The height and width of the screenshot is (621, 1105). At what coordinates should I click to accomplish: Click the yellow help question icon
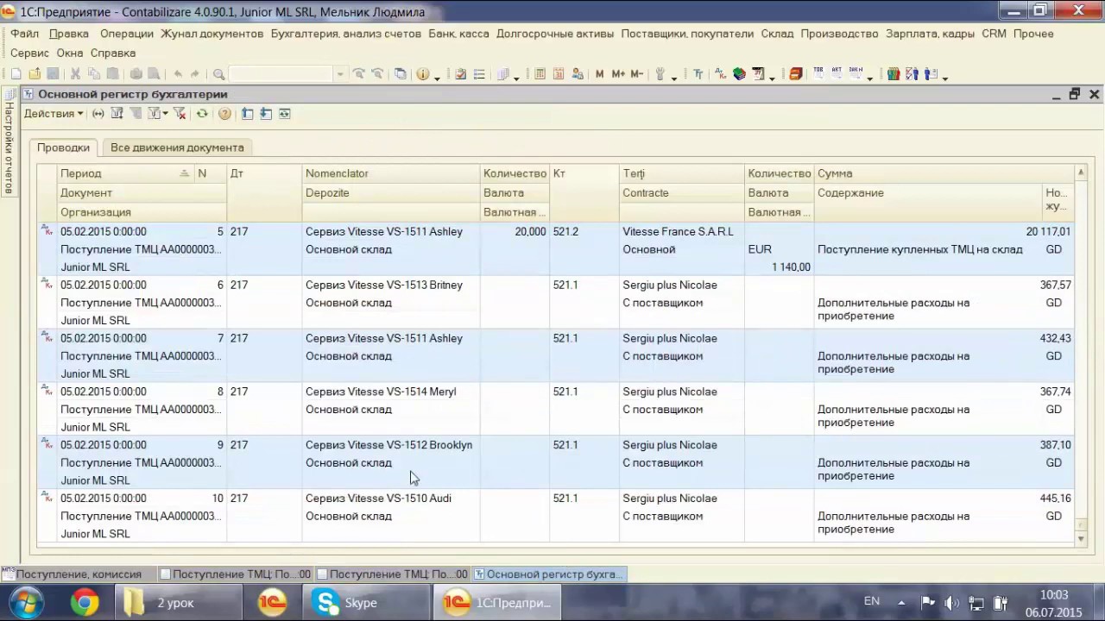click(x=224, y=114)
